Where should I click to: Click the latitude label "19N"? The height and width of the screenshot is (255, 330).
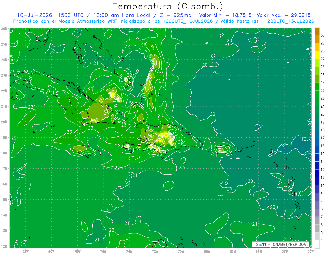pyautogui.click(x=4, y=137)
